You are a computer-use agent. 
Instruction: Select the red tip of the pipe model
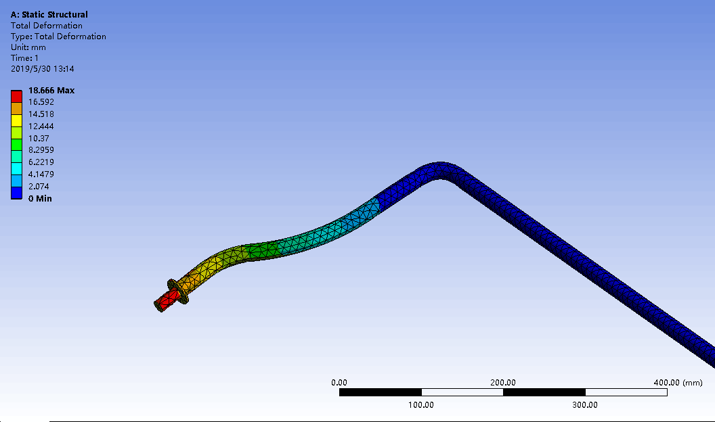[x=166, y=300]
